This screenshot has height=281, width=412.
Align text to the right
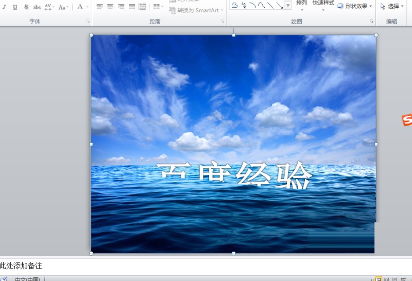(x=121, y=7)
